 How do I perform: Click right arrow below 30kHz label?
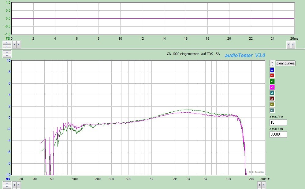point(264,184)
